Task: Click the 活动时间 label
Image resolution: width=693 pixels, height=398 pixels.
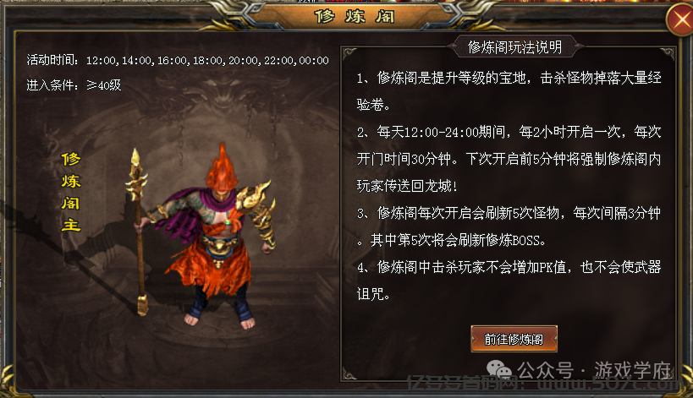Action: click(x=52, y=60)
